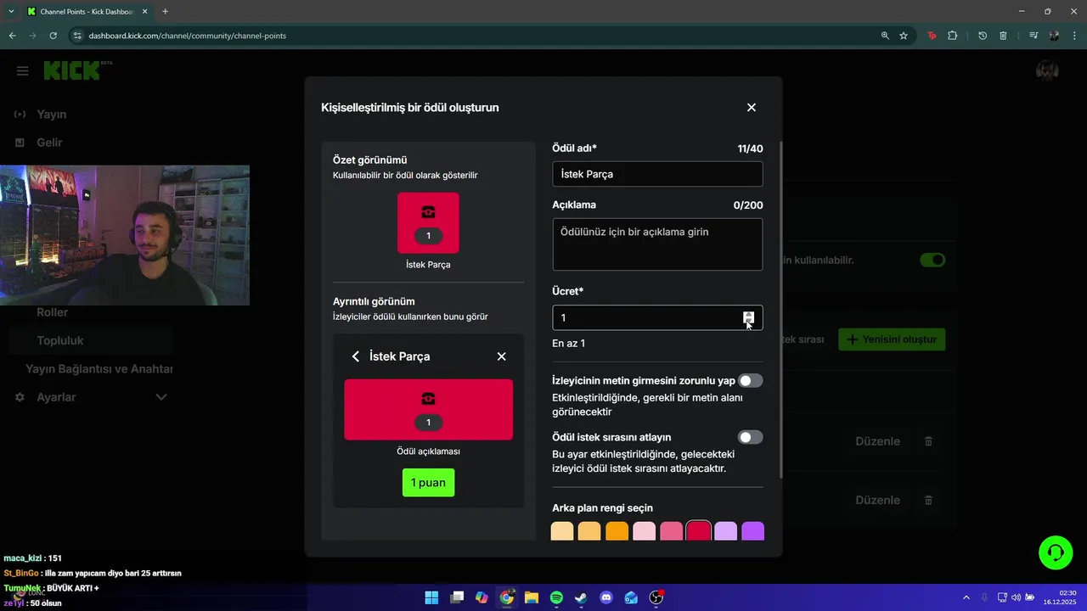Image resolution: width=1087 pixels, height=611 pixels.
Task: Click the green 1 puan button
Action: (428, 483)
